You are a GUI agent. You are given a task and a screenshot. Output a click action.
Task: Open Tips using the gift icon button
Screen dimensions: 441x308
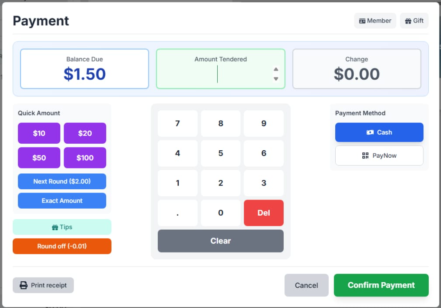coord(55,227)
